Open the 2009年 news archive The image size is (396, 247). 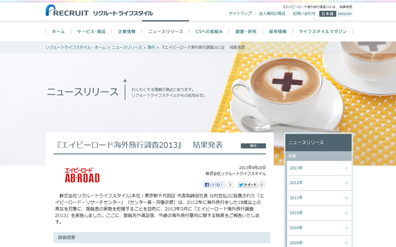(296, 228)
